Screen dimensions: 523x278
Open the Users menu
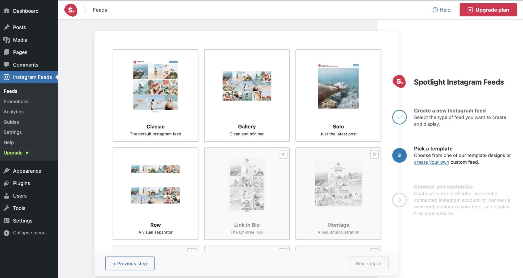[29, 196]
